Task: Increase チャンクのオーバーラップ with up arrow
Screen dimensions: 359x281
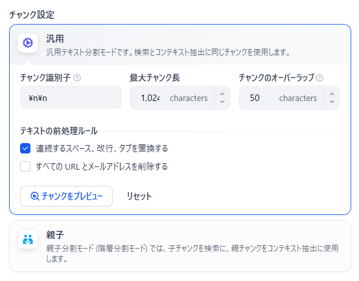Action: (332, 94)
